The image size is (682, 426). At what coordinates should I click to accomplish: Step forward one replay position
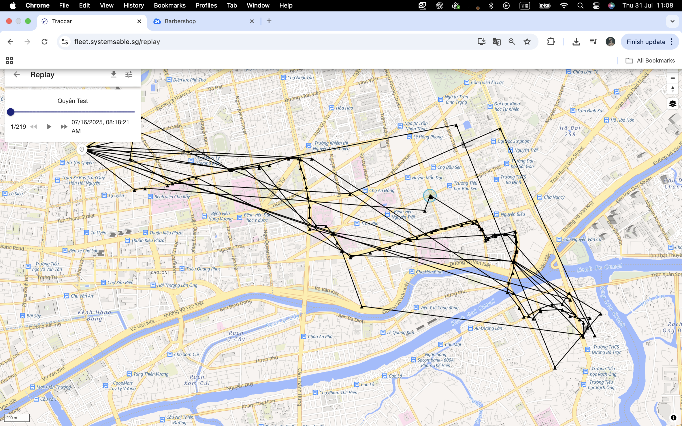[x=64, y=126]
